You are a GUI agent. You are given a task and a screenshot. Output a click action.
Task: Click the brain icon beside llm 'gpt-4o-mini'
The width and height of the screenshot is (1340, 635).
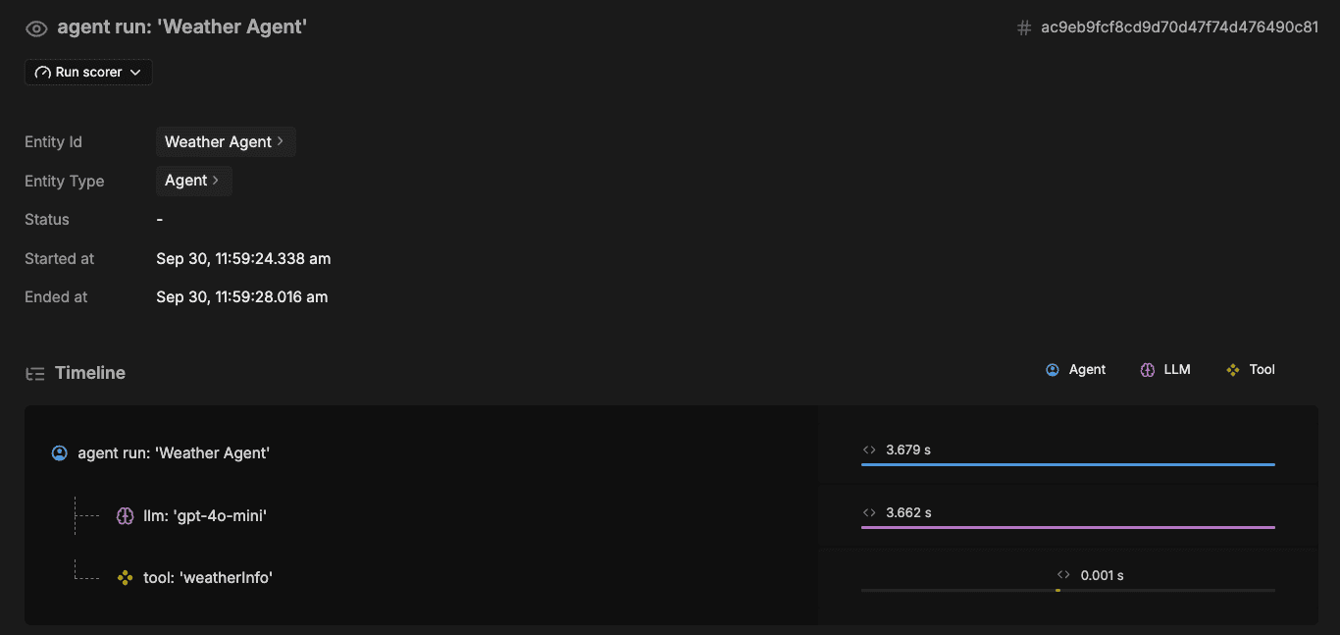[125, 516]
